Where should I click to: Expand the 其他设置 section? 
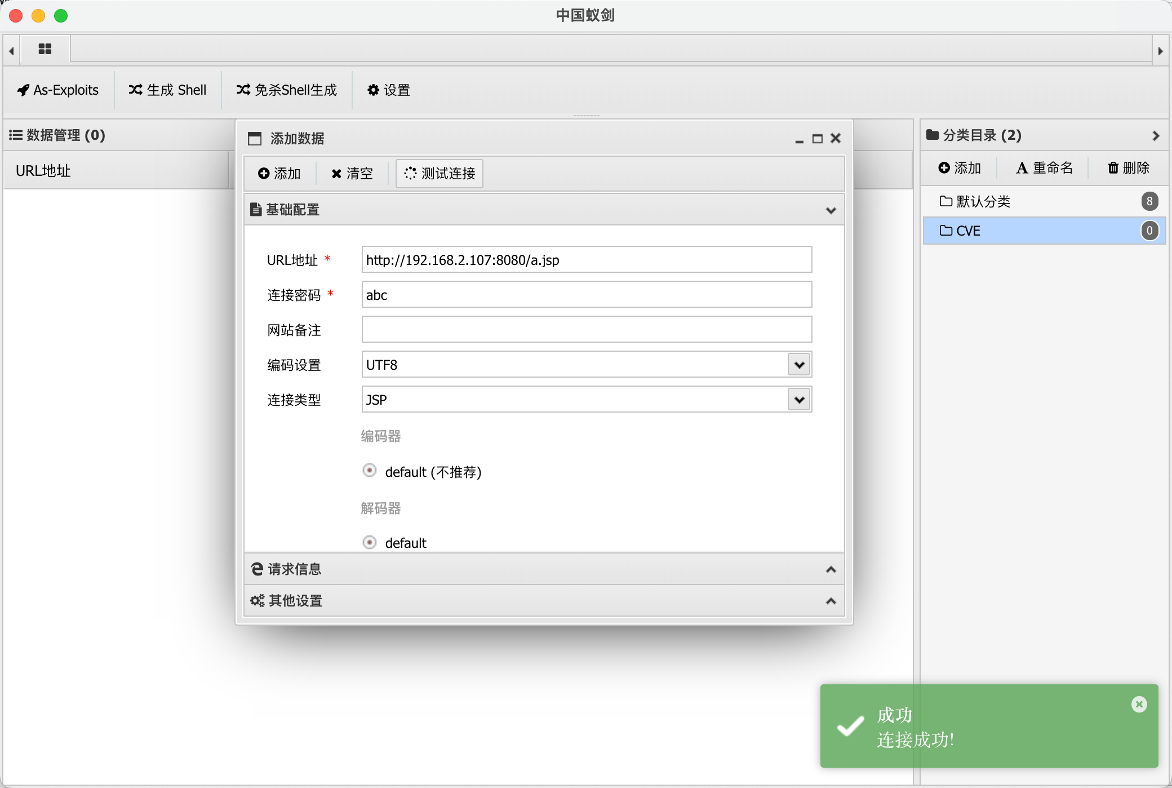(x=543, y=601)
